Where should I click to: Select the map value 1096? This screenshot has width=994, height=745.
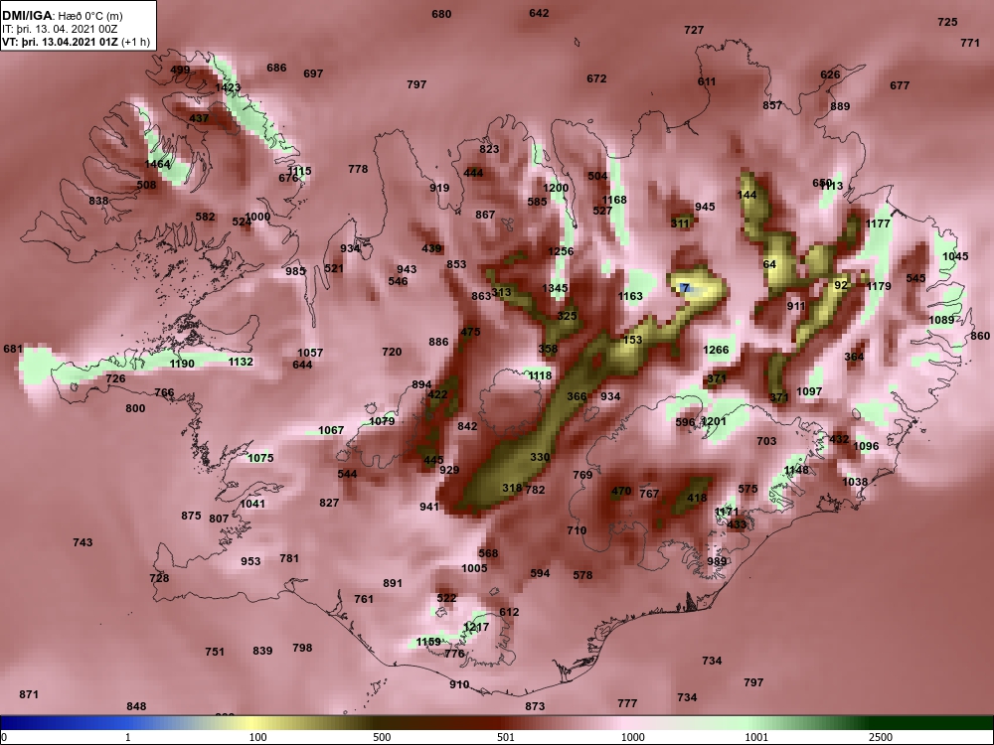tap(866, 446)
